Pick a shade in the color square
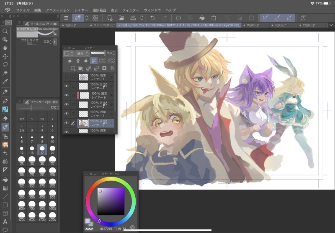 [111, 202]
